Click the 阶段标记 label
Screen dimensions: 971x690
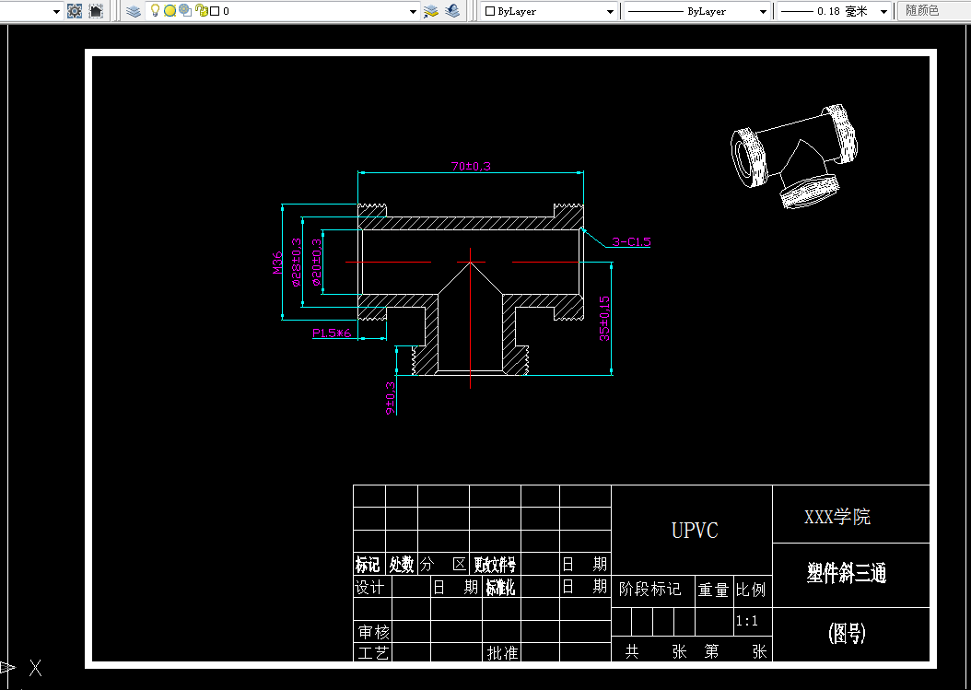pos(650,589)
